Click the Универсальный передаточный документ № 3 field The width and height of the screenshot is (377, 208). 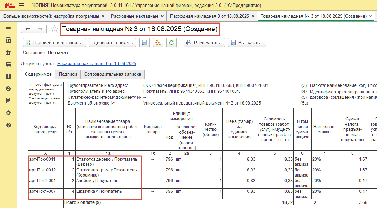click(x=221, y=103)
